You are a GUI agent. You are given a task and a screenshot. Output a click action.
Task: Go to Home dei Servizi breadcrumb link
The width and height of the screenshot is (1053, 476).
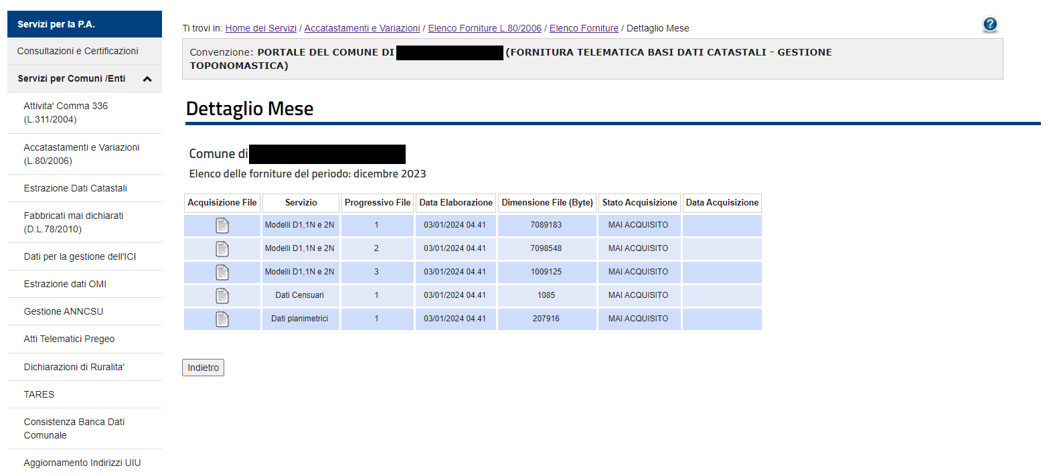pos(260,28)
